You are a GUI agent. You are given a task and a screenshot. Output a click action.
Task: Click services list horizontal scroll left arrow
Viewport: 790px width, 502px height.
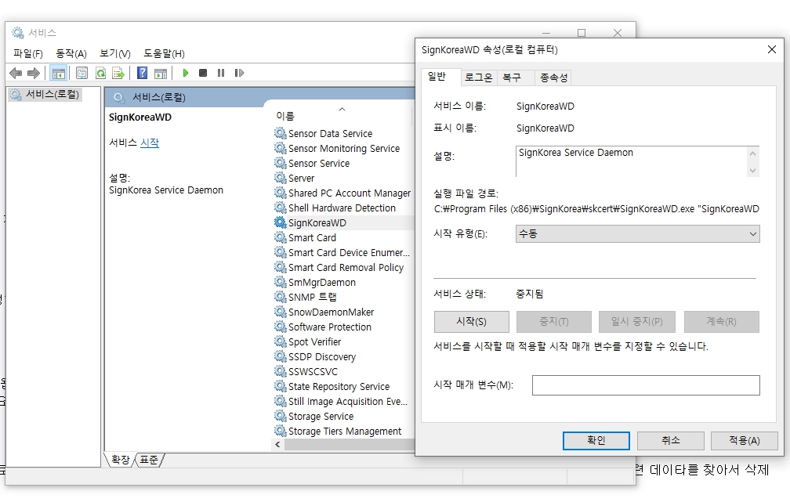277,445
